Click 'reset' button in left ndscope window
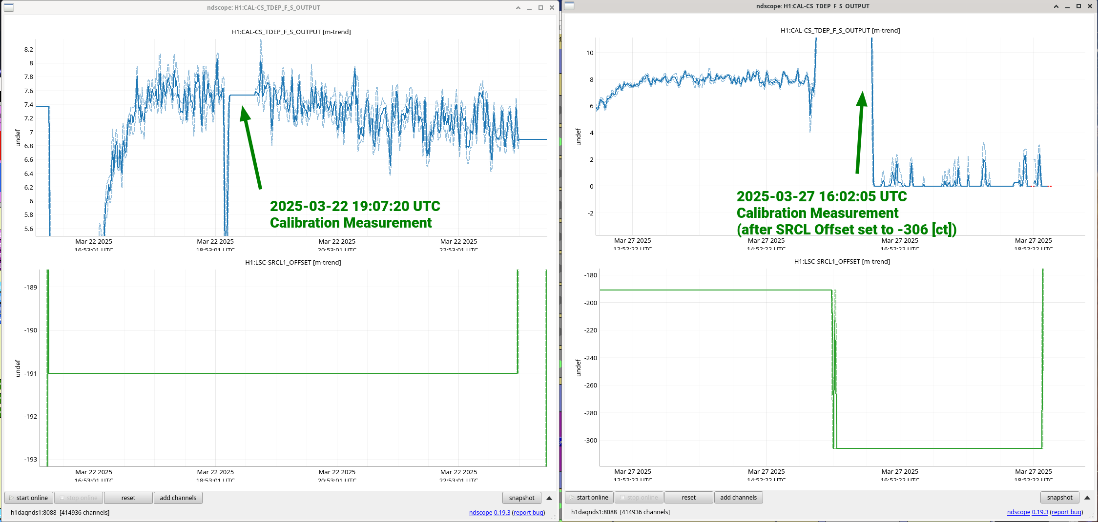The width and height of the screenshot is (1098, 522). tap(128, 498)
